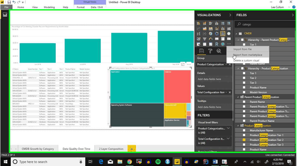Open the Fields well pane icon
The width and height of the screenshot is (297, 166).
pos(202,51)
